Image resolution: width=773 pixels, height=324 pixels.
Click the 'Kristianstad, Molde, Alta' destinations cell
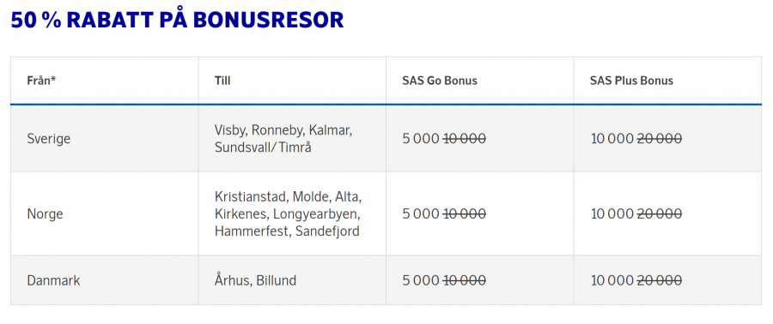(292, 214)
